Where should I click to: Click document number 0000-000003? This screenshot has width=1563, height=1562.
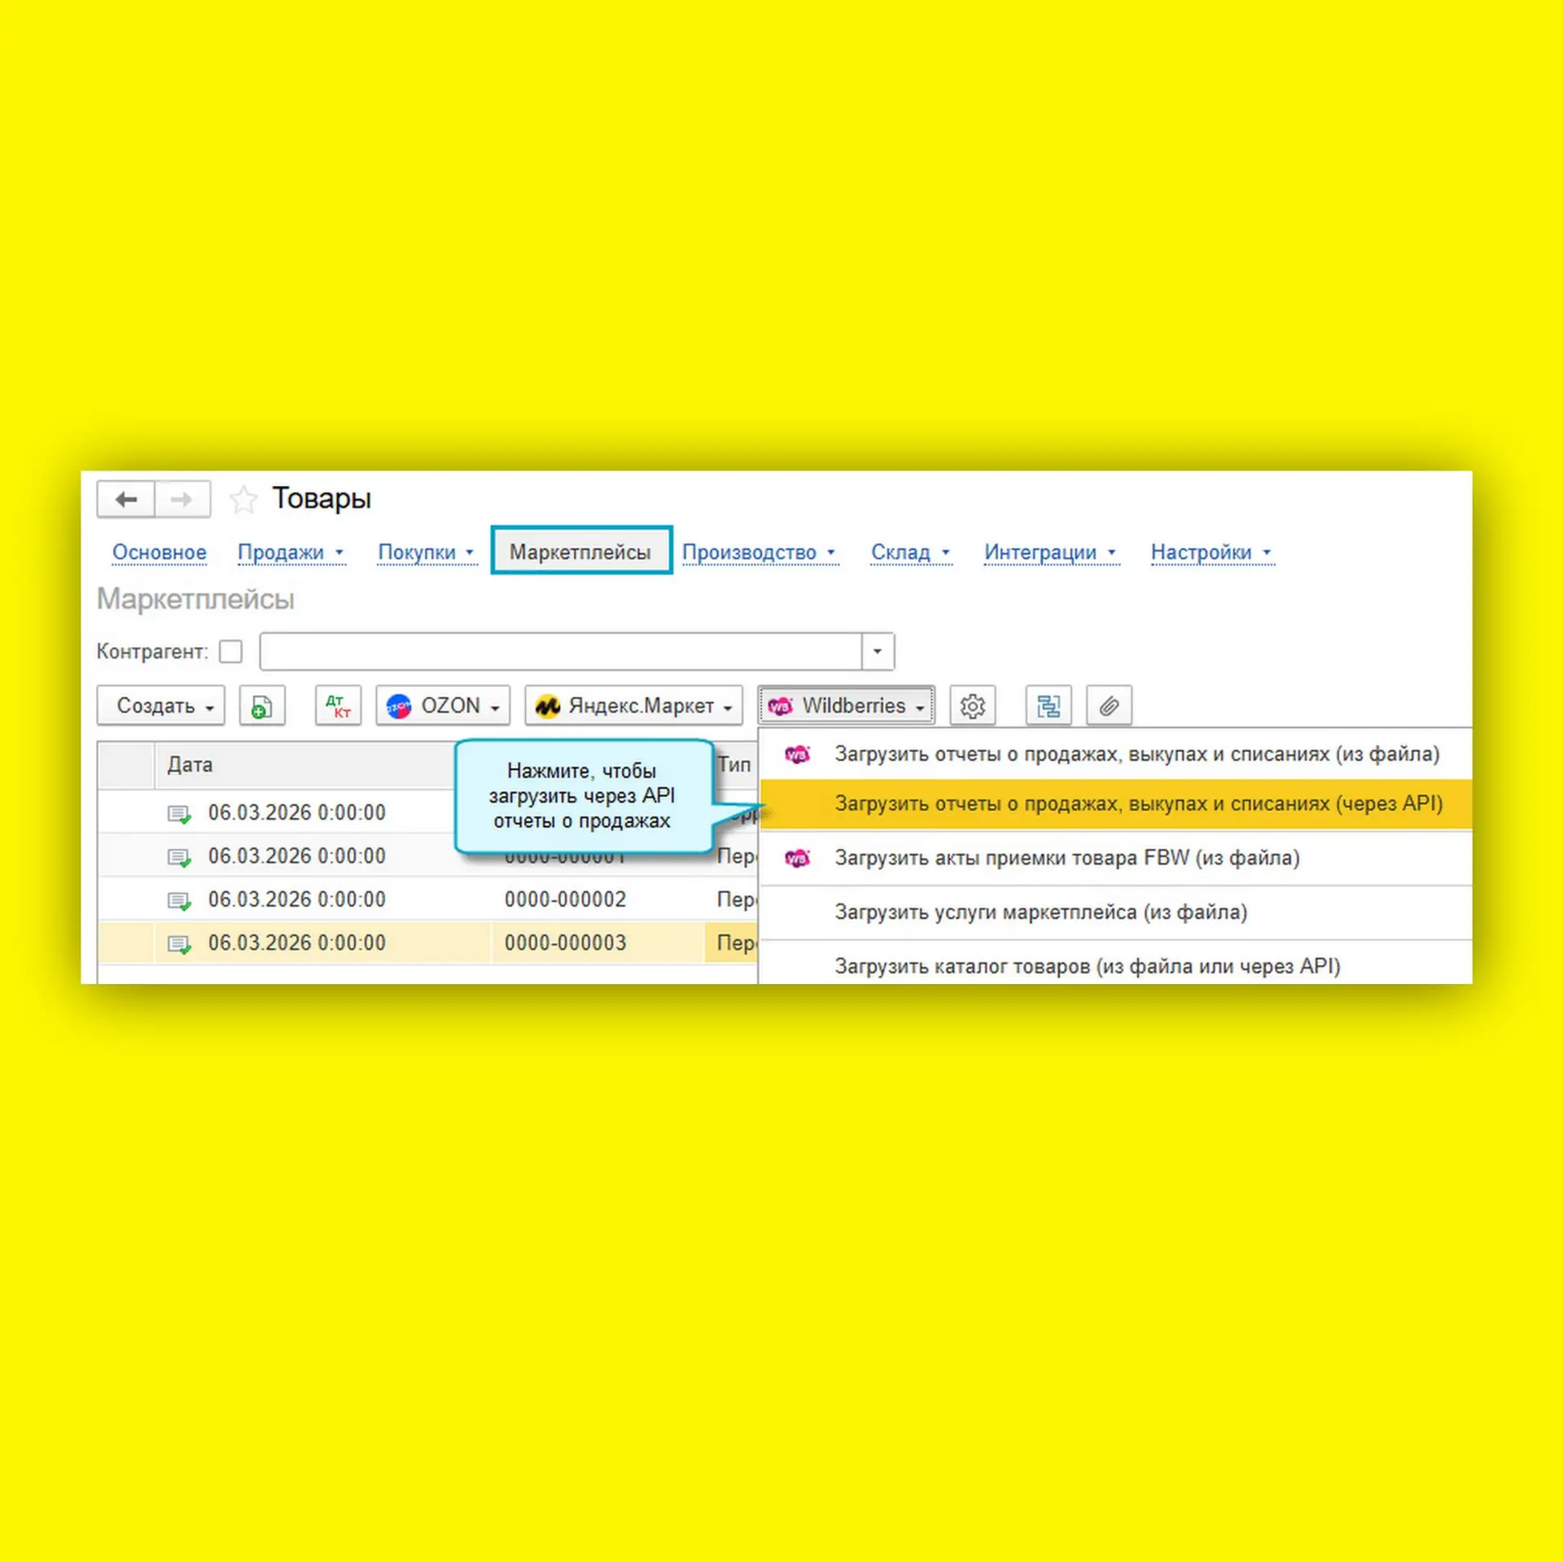pos(565,943)
